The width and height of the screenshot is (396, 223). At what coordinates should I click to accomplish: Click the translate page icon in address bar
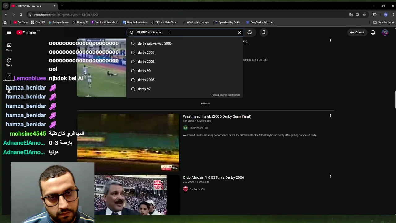pos(351,15)
